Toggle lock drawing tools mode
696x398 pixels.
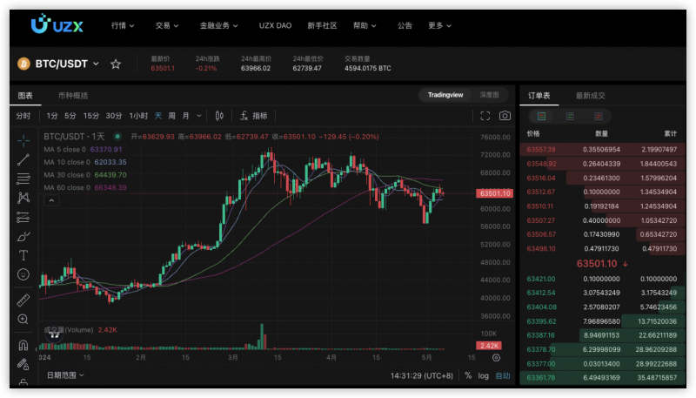(23, 364)
